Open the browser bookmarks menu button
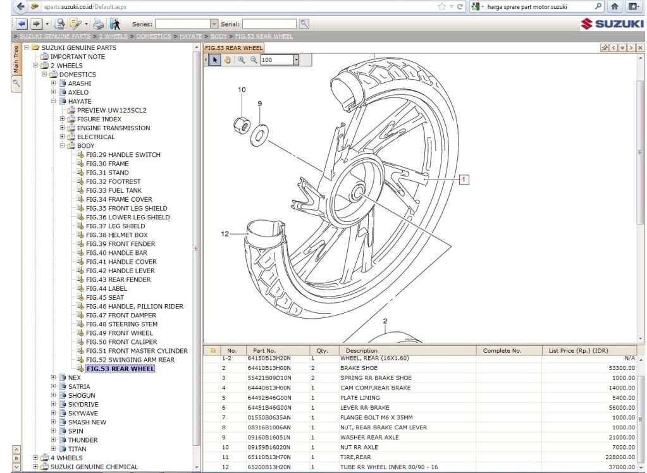This screenshot has width=647, height=473. (x=633, y=6)
